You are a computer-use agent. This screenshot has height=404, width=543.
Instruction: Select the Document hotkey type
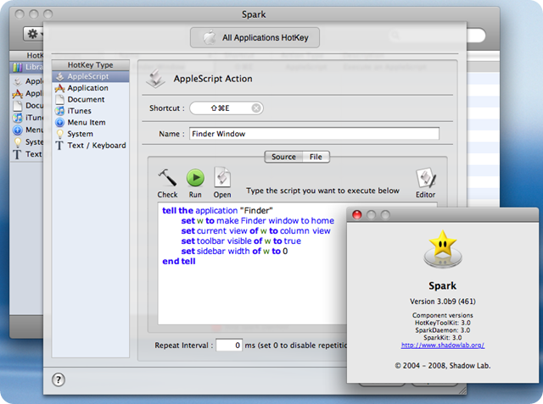coord(86,99)
